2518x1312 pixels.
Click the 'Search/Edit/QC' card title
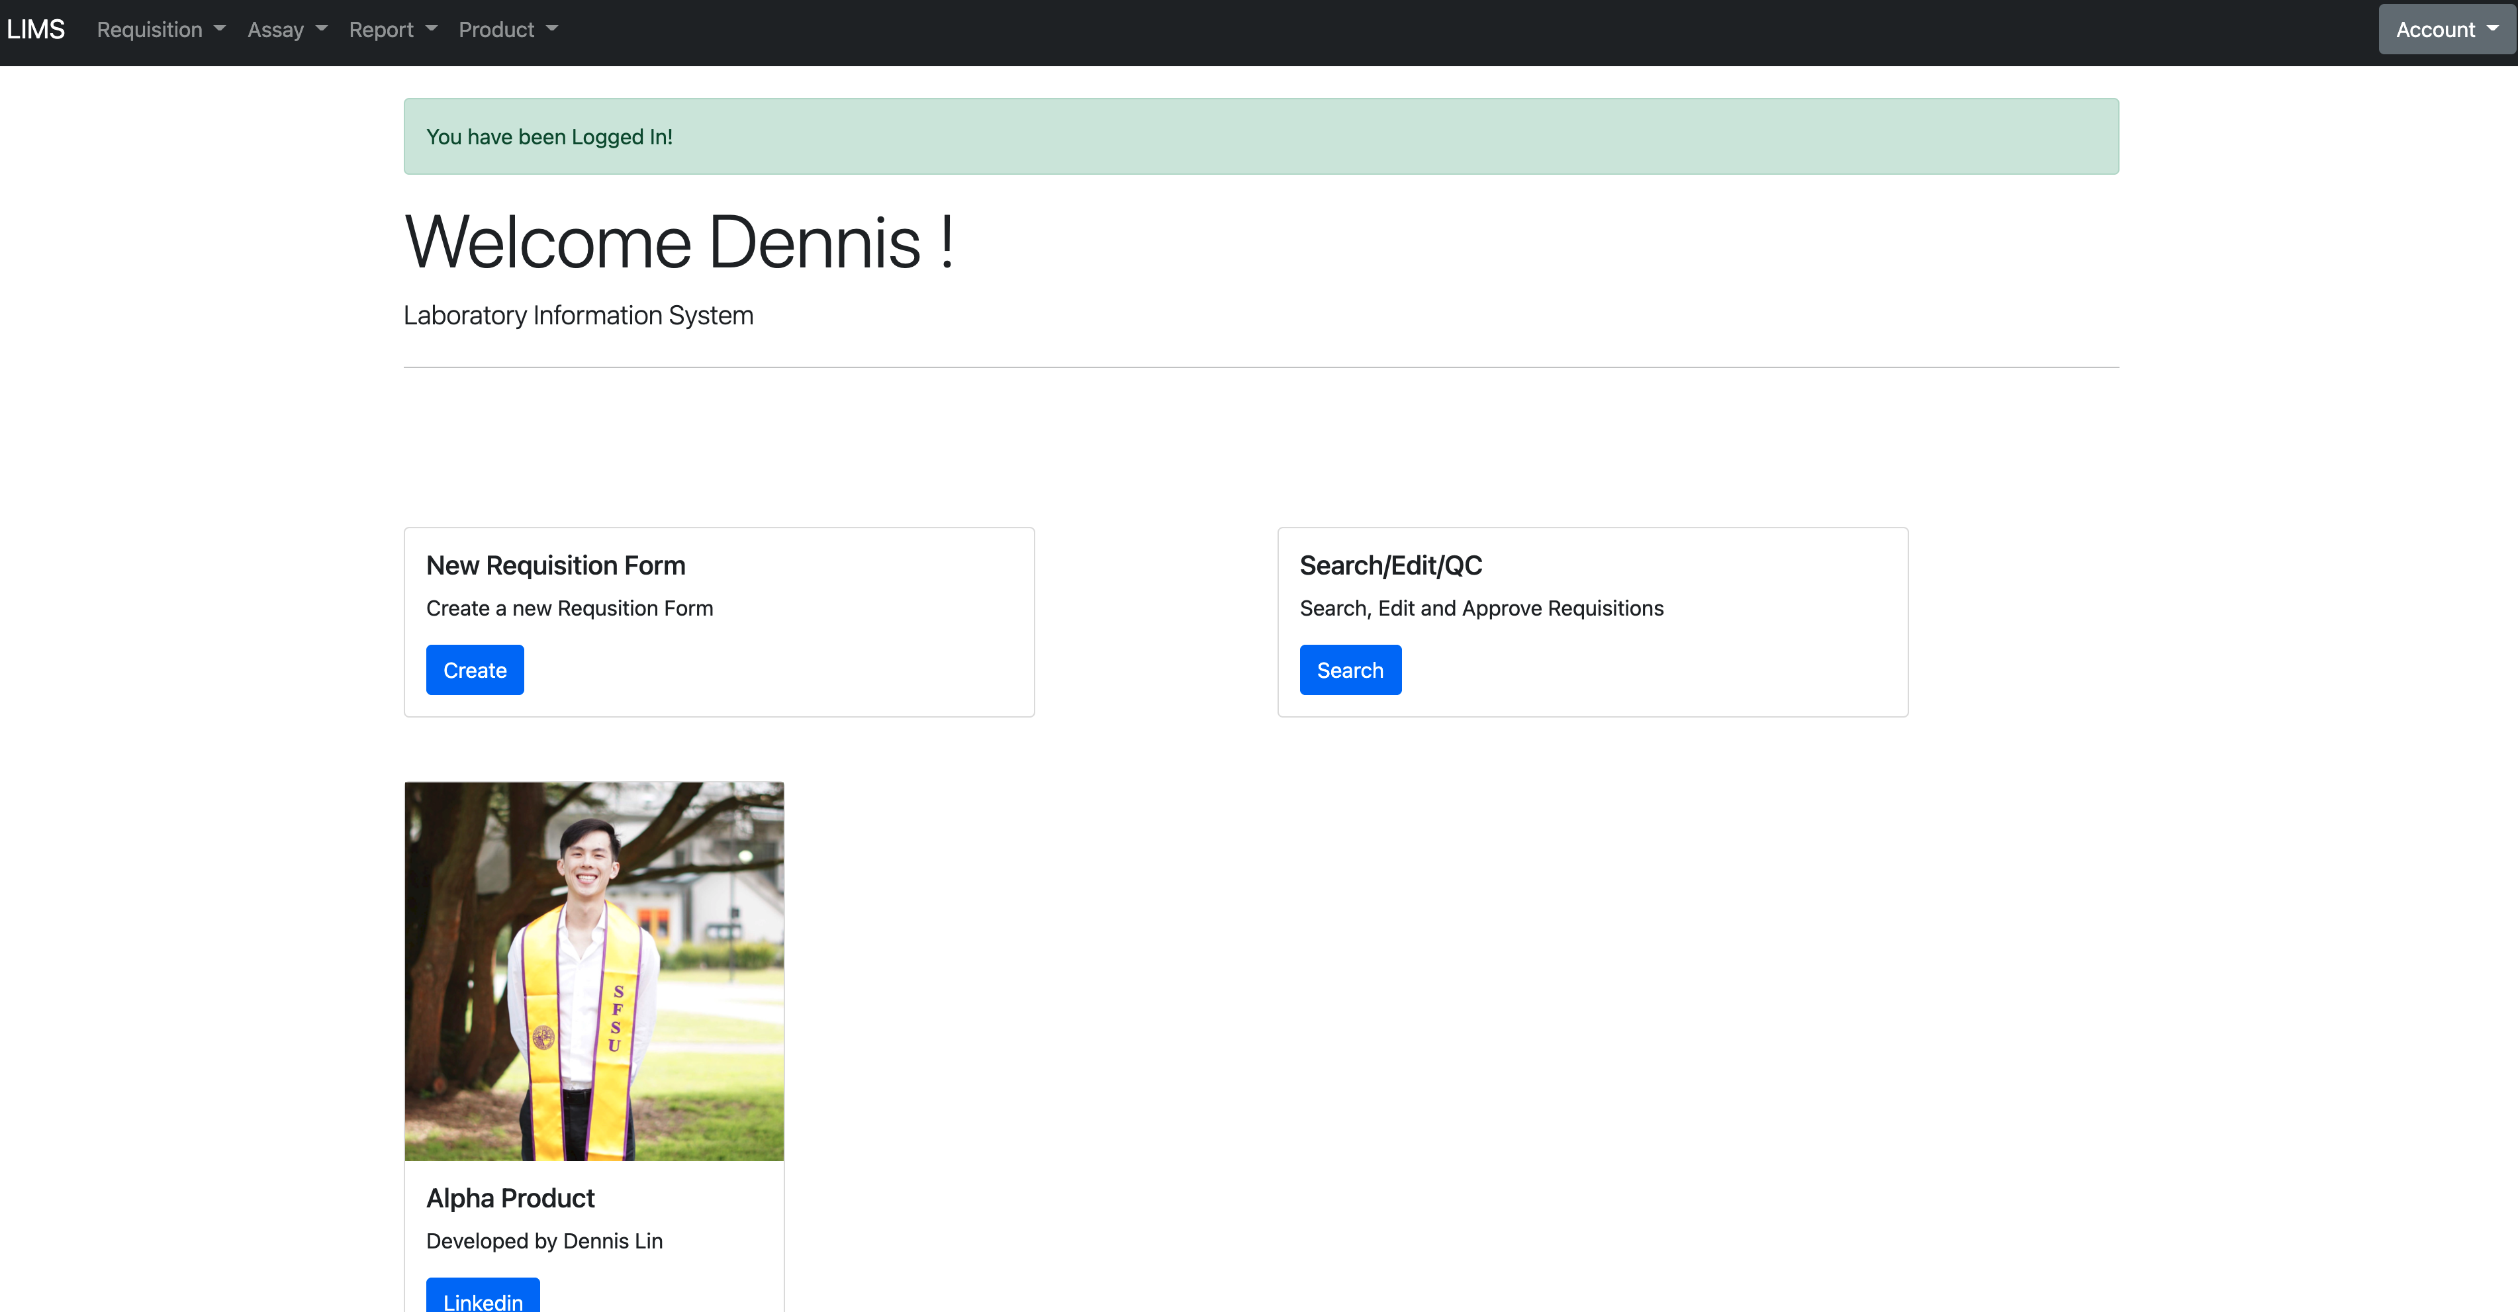[1391, 565]
